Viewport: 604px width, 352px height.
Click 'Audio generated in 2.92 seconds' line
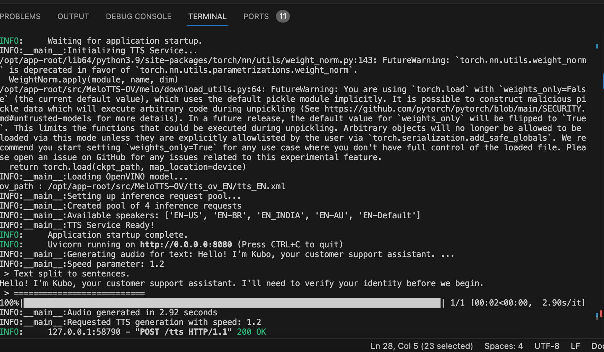(109, 313)
